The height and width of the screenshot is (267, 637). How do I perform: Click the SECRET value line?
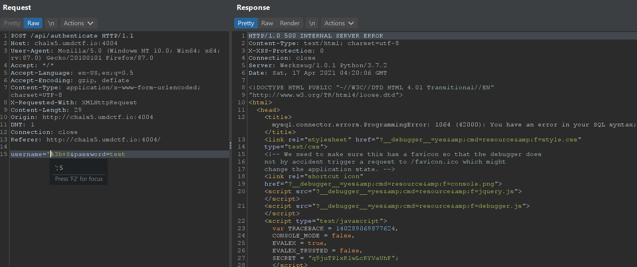(335, 258)
